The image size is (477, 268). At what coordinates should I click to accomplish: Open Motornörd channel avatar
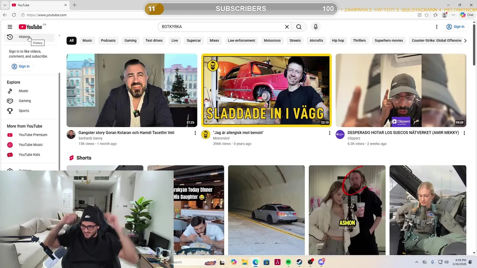[206, 134]
